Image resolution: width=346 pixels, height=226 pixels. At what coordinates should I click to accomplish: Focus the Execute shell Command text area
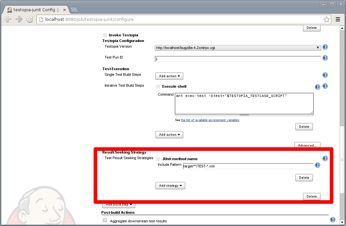(x=244, y=104)
